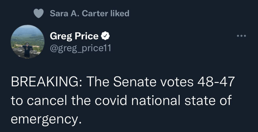Screen dimensions: 258x132
Task: Click the verified badge next to Greg Price
Action: coord(105,36)
